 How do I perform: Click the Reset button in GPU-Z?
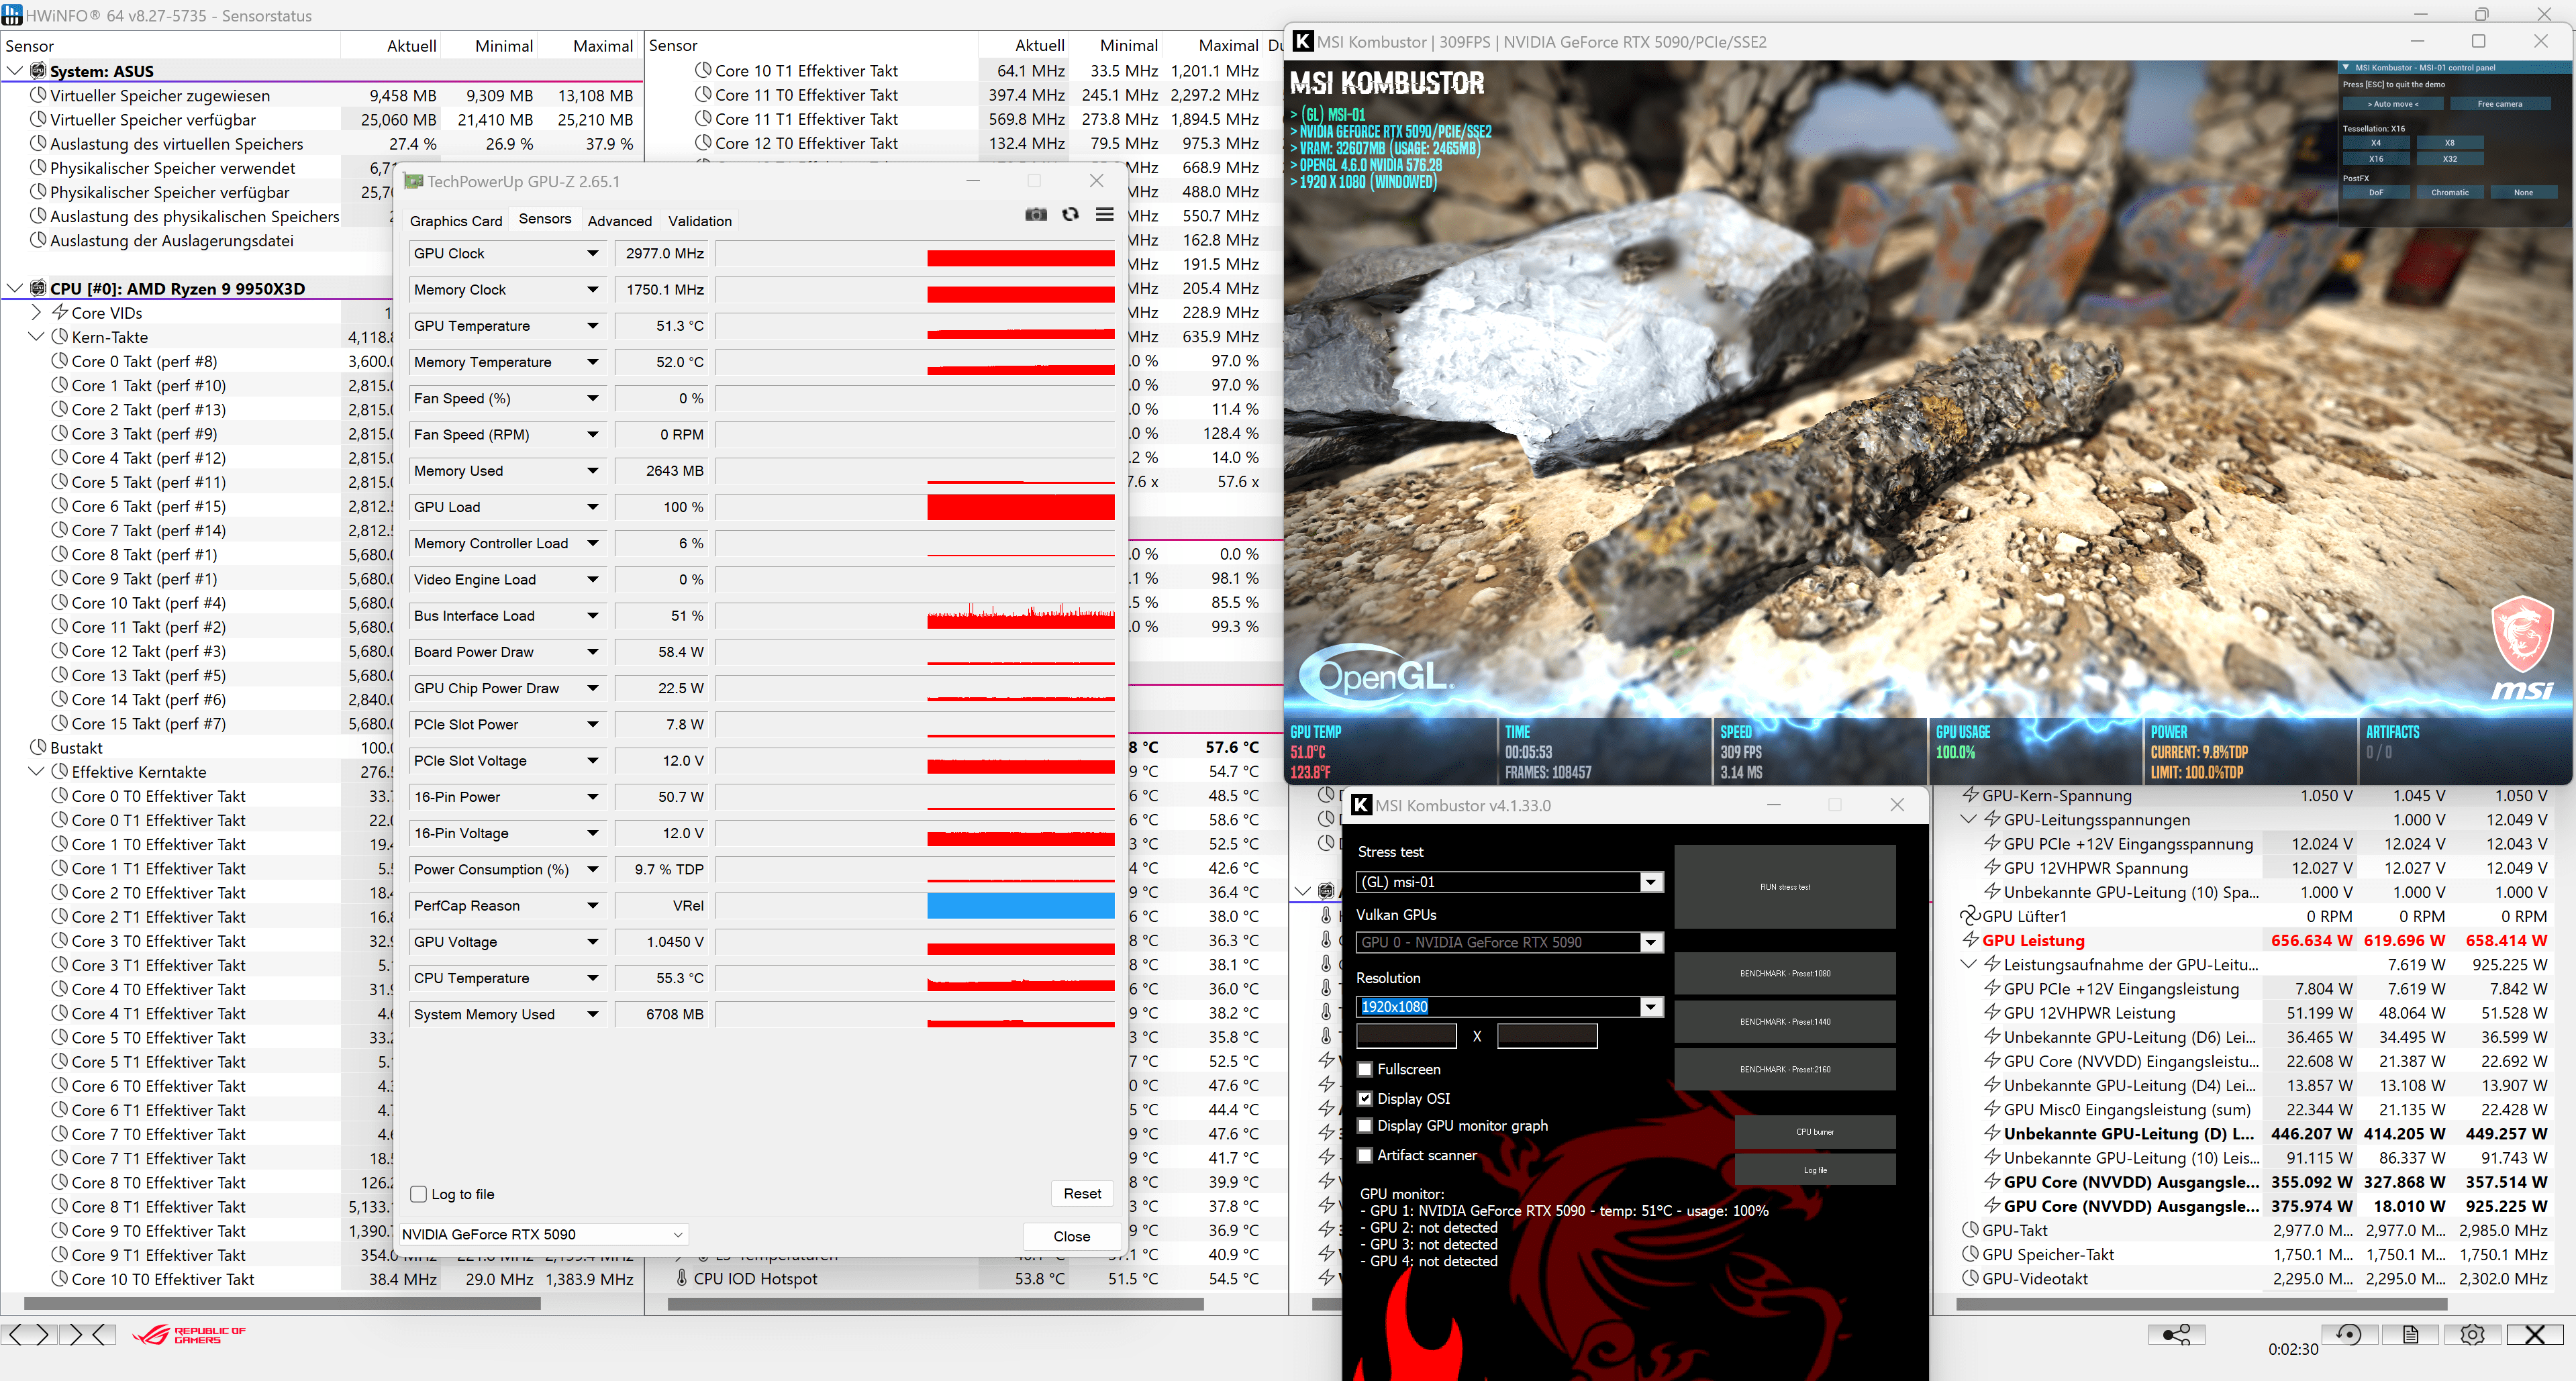click(x=1082, y=1193)
